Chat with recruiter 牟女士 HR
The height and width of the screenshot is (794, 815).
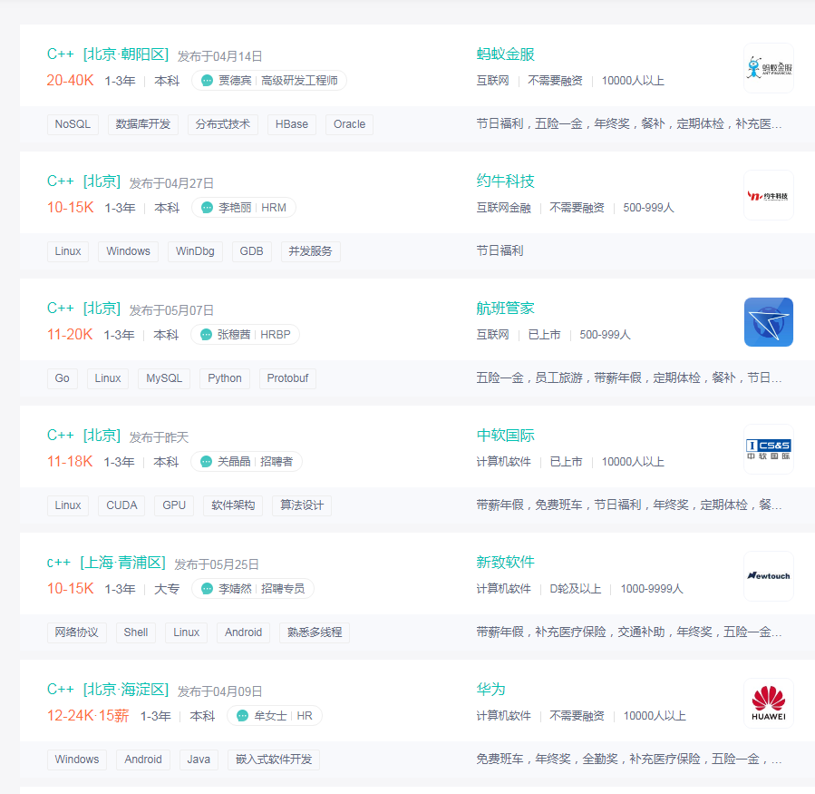click(x=275, y=715)
